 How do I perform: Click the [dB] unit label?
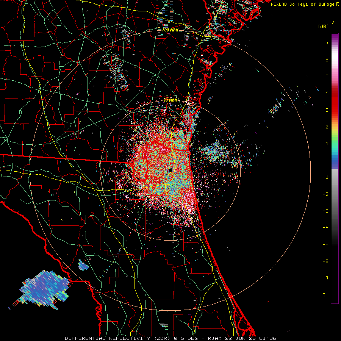(323, 26)
